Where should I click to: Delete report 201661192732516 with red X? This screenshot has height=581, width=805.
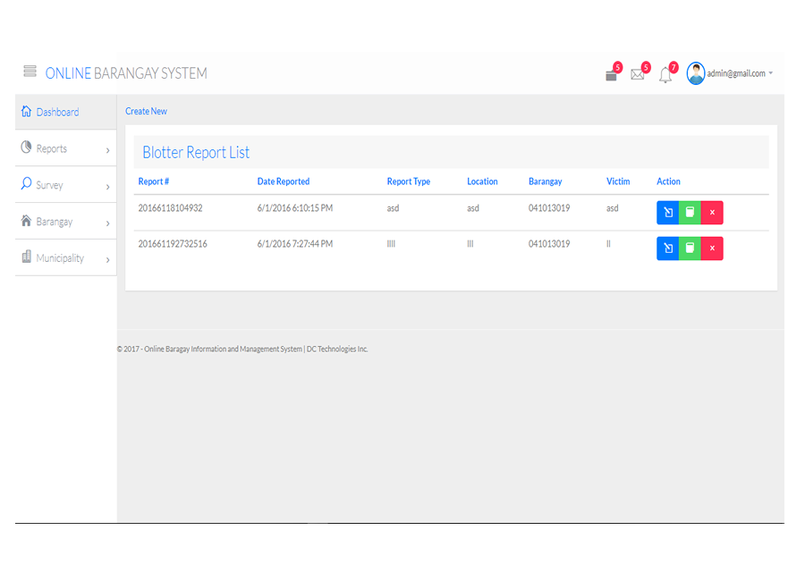click(712, 248)
